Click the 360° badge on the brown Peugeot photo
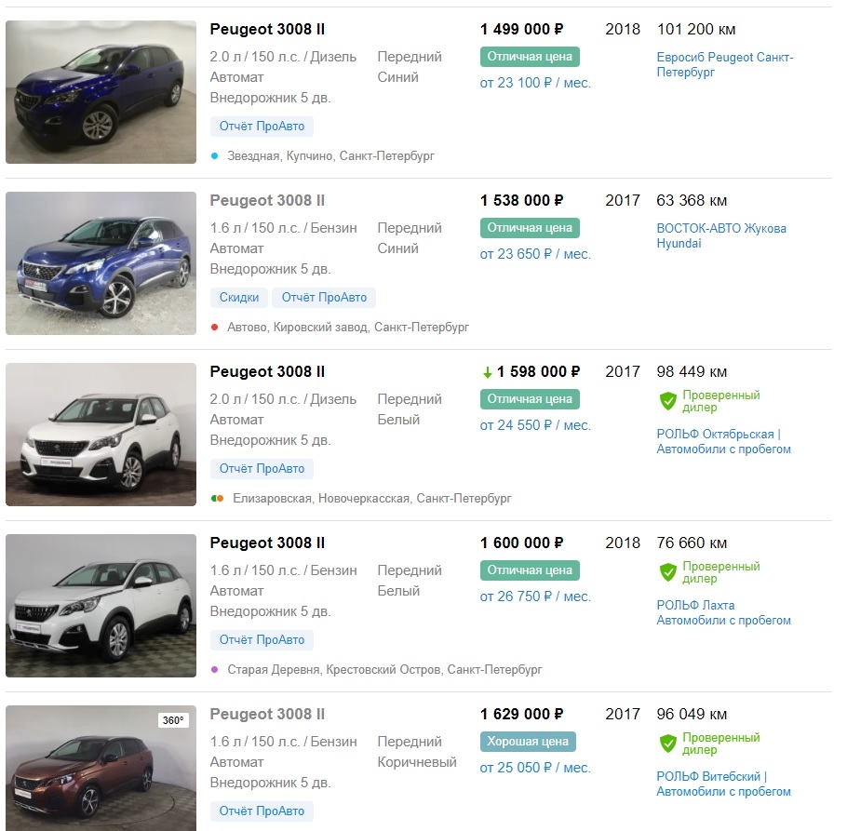The image size is (847, 831). (173, 719)
